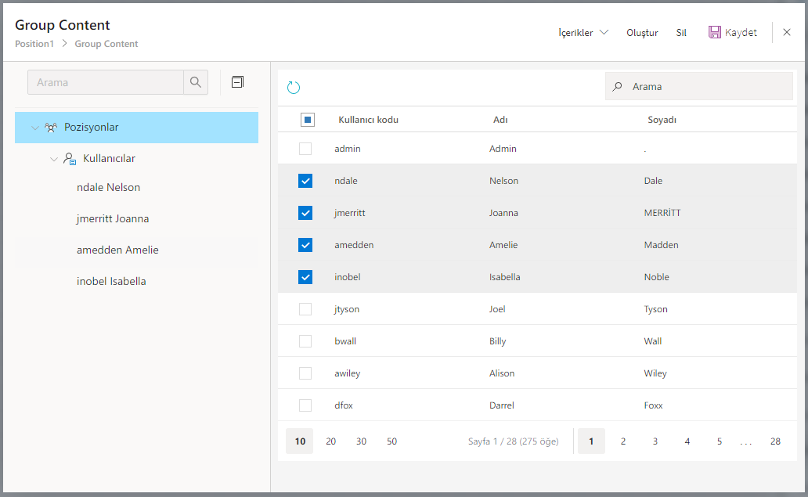Click the magnifier button in tree search
Viewport: 808px width, 497px height.
196,82
